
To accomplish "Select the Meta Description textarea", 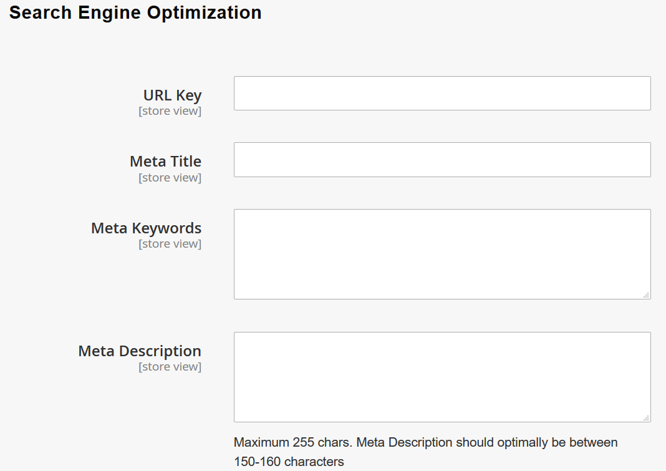I will tap(442, 377).
